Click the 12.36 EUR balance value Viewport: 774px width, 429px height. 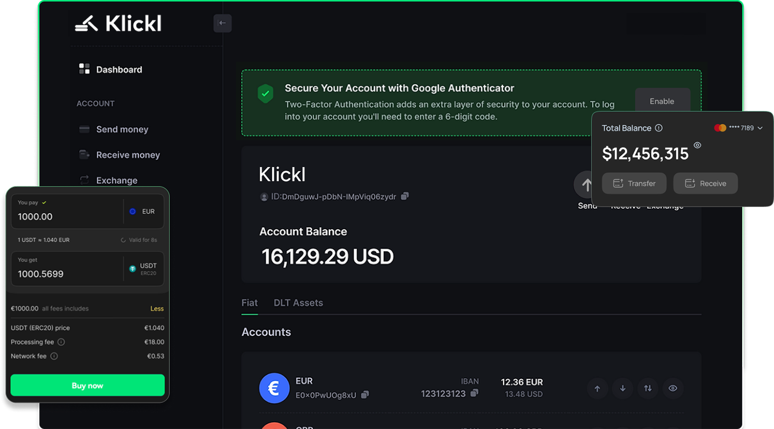coord(522,382)
